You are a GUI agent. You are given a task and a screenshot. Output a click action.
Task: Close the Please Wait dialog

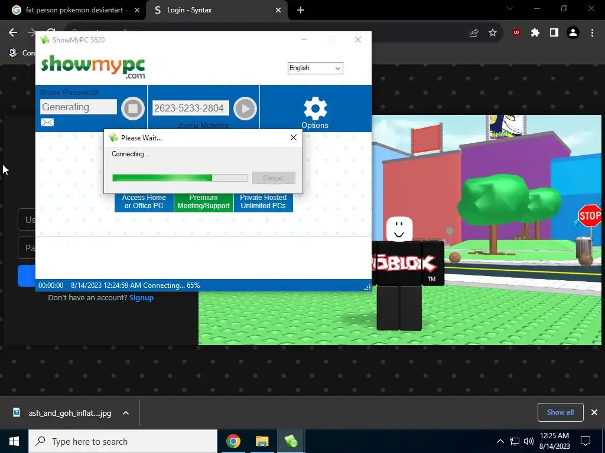tap(294, 137)
